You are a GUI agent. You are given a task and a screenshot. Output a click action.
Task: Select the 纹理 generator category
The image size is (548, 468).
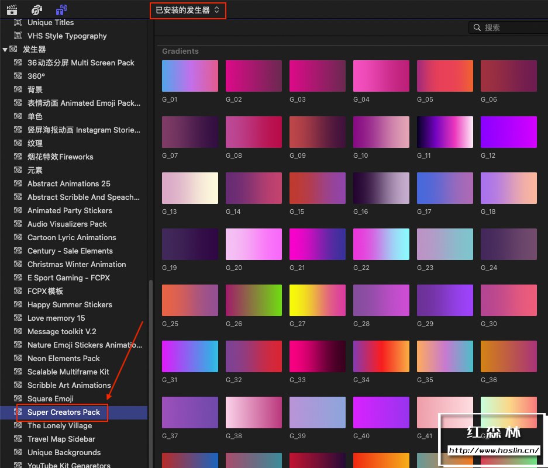pos(35,143)
